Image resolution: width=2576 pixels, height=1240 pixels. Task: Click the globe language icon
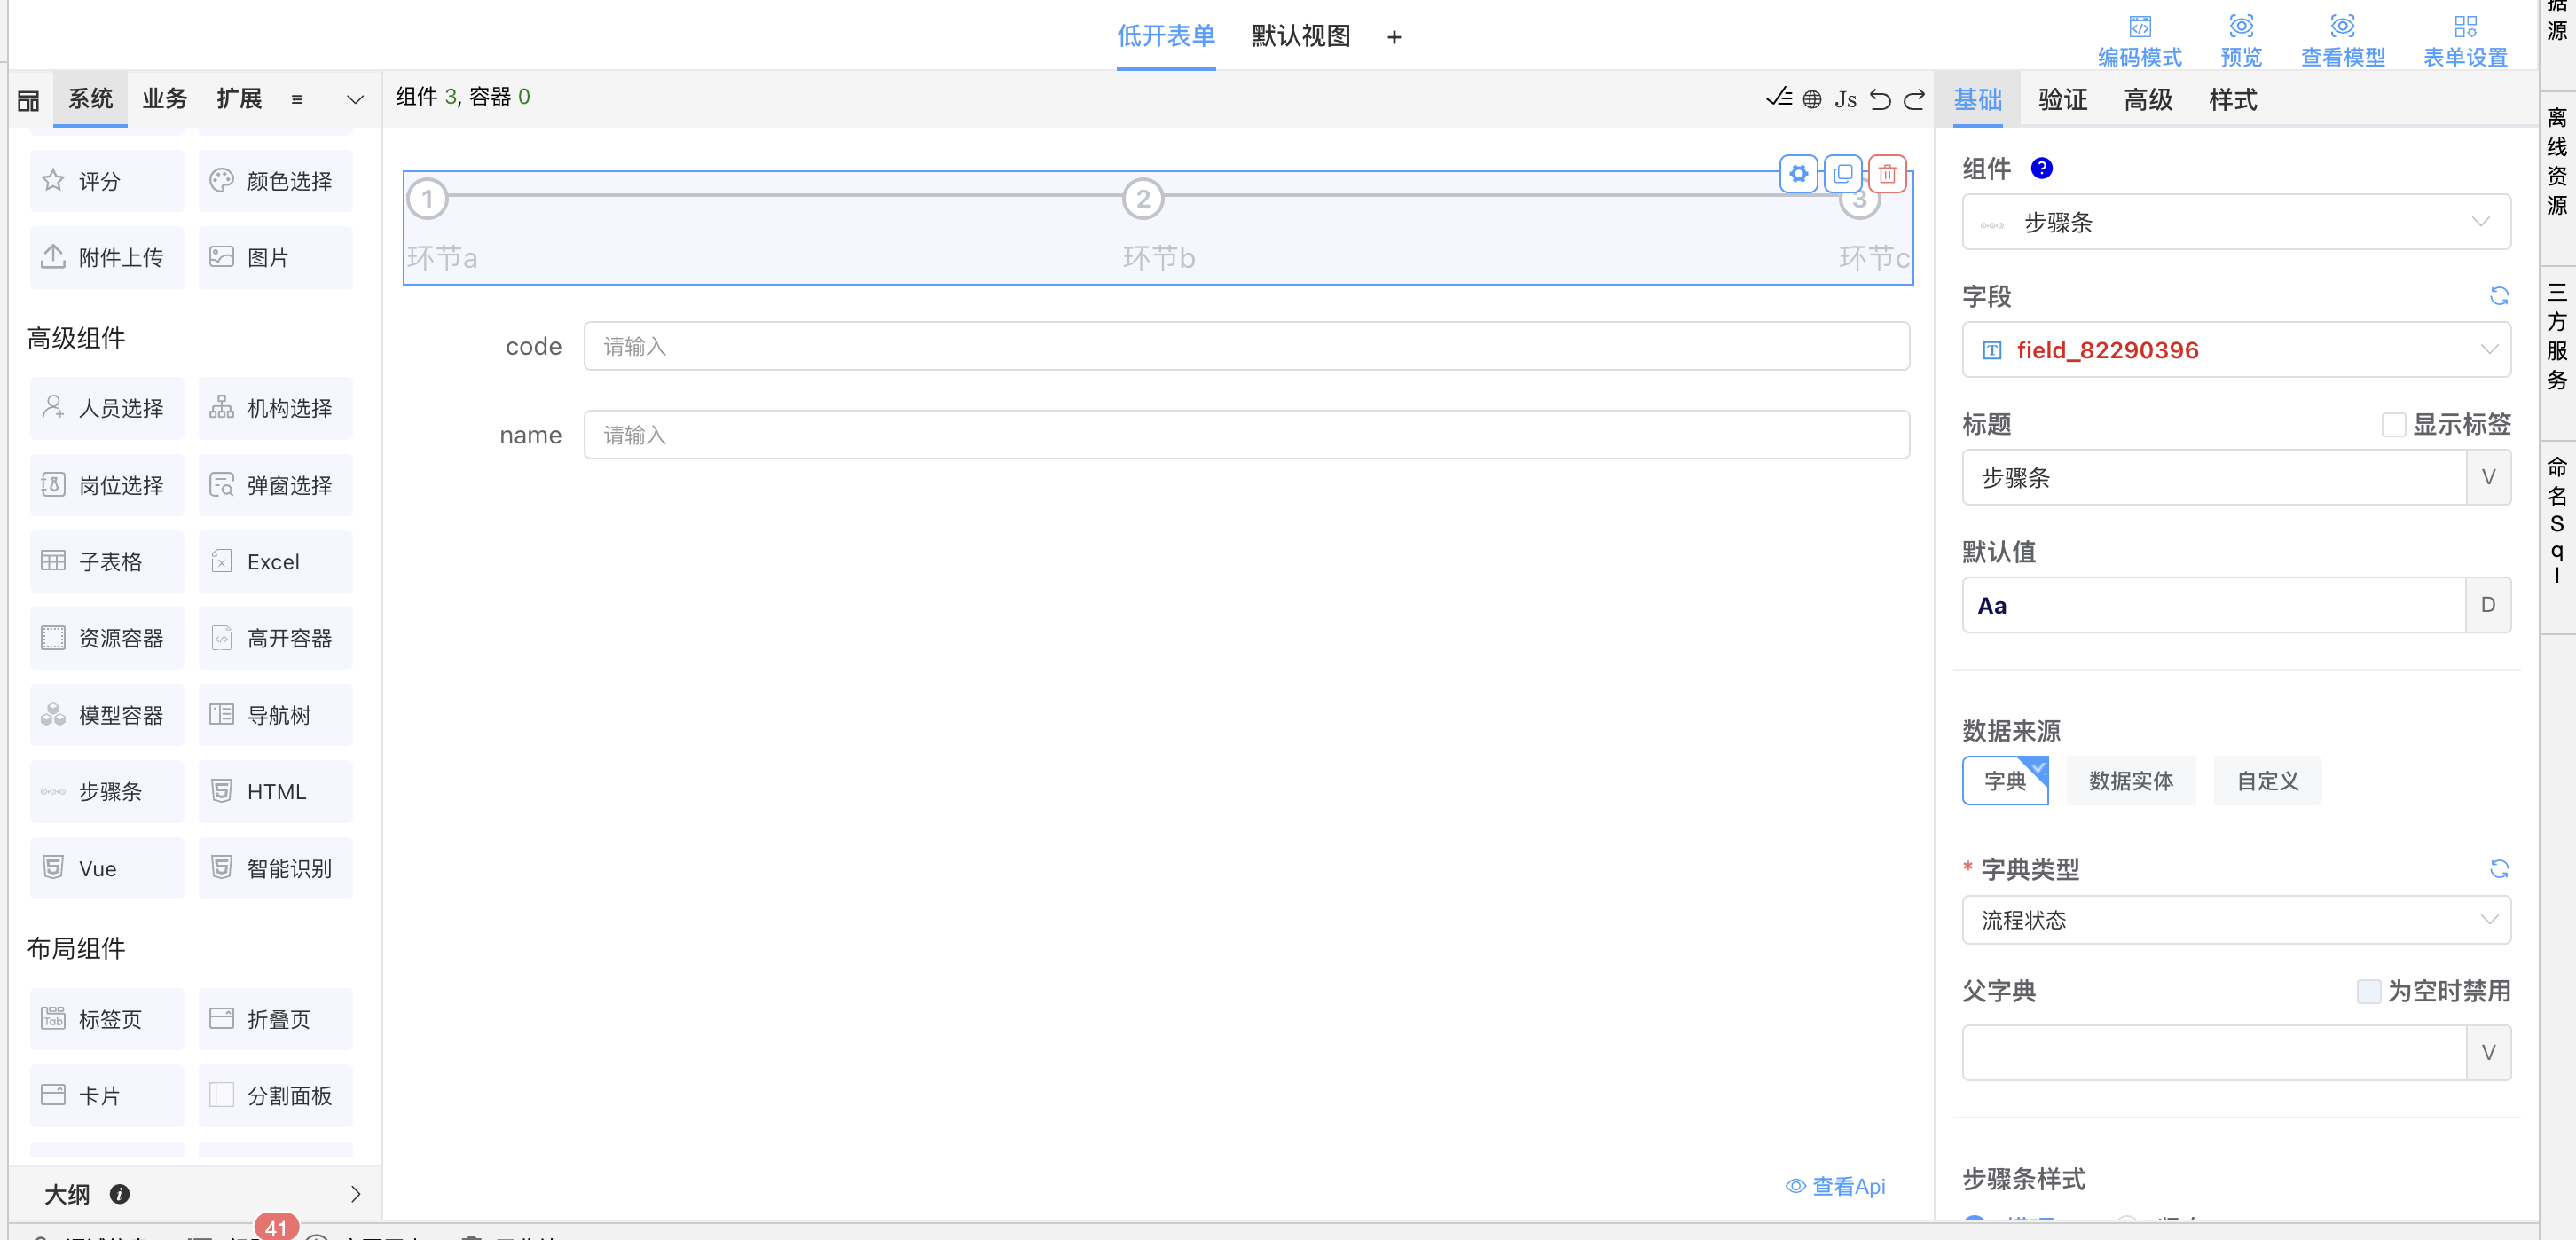tap(1812, 99)
